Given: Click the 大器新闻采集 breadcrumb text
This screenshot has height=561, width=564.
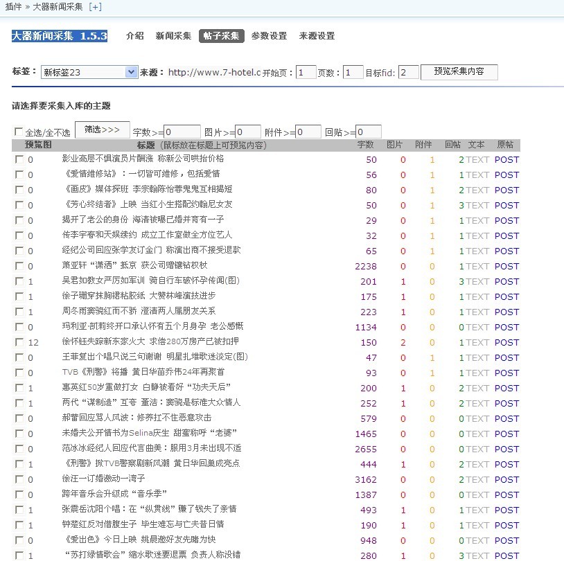Looking at the screenshot, I should (x=58, y=7).
